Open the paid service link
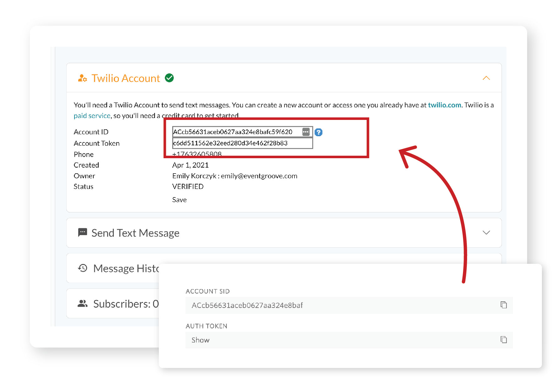Screen dimensions: 557x377 pyautogui.click(x=92, y=116)
